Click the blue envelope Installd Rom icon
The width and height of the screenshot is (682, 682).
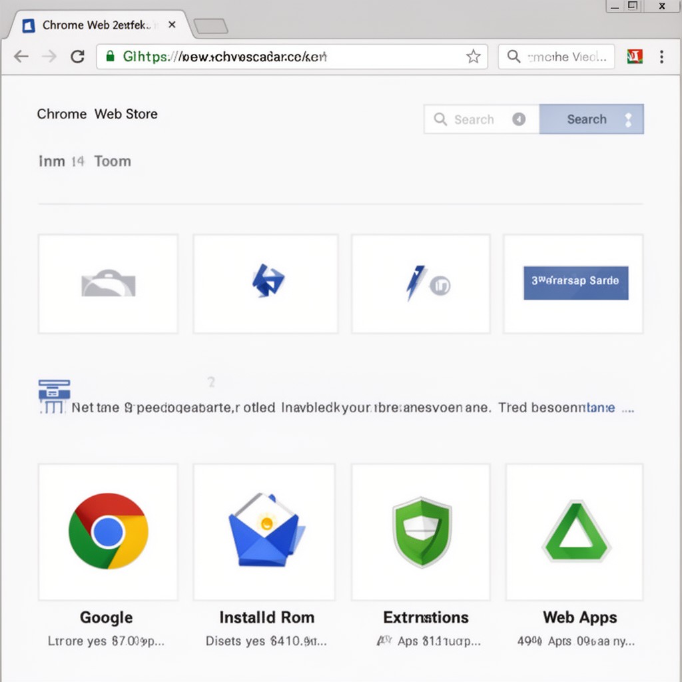(266, 529)
